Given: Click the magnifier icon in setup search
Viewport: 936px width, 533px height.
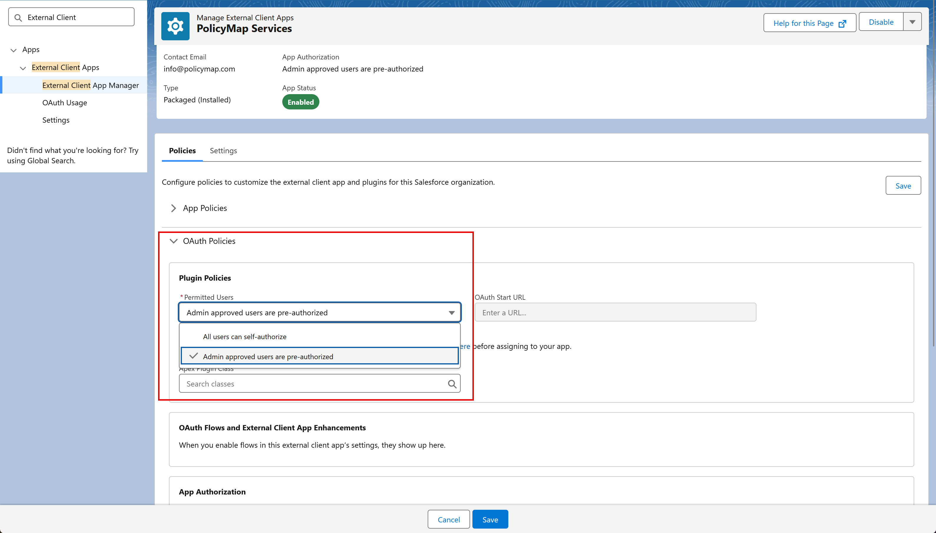Looking at the screenshot, I should pyautogui.click(x=18, y=18).
